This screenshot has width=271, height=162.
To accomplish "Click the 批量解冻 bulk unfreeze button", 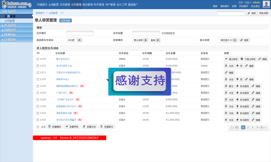I will (x=107, y=127).
